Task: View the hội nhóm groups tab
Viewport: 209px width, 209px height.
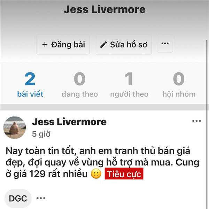Action: [179, 85]
